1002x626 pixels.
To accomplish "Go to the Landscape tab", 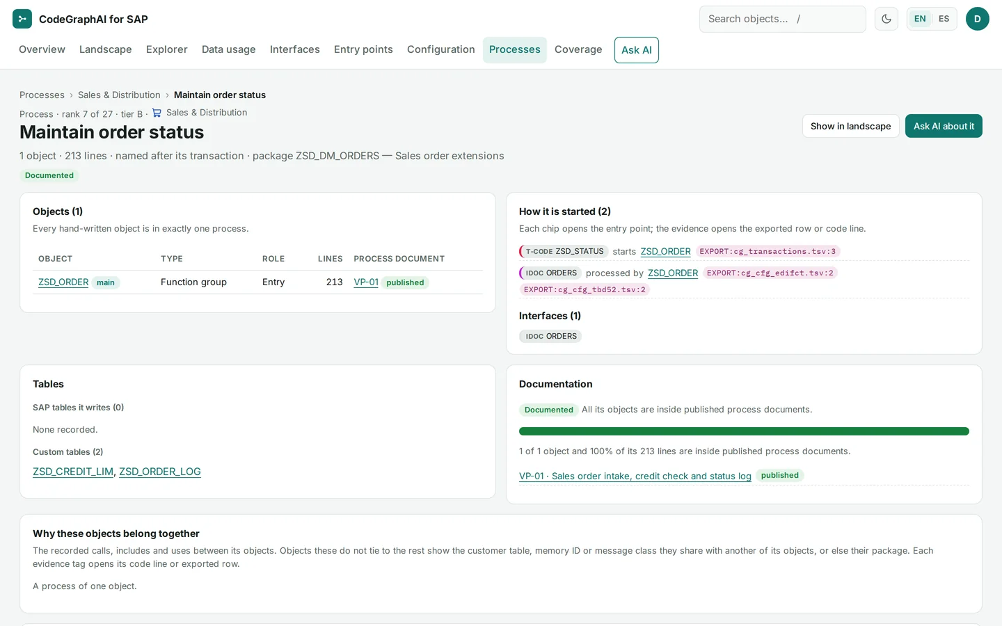I will [x=106, y=49].
